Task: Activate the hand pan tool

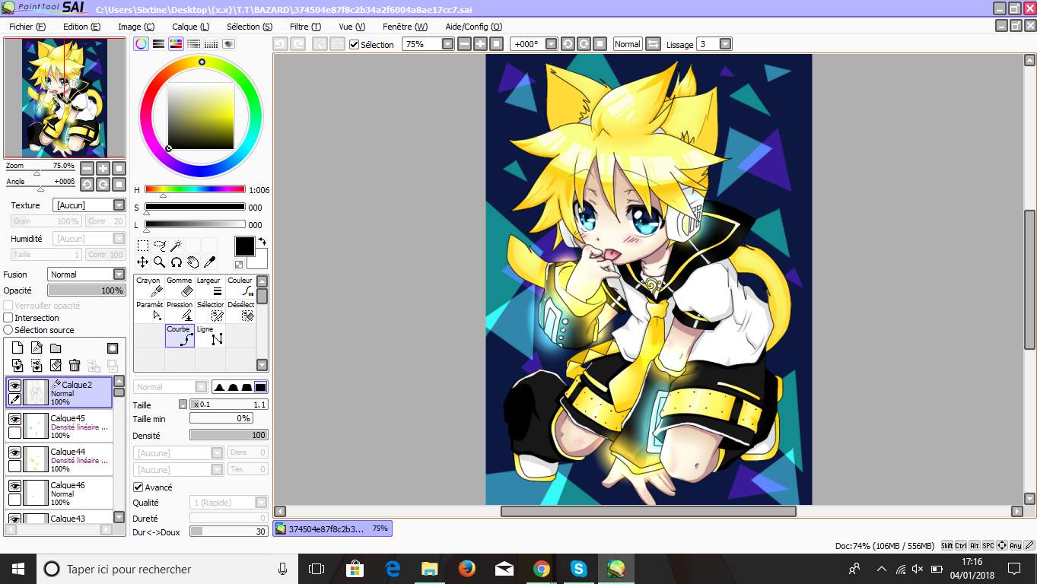Action: coord(192,262)
